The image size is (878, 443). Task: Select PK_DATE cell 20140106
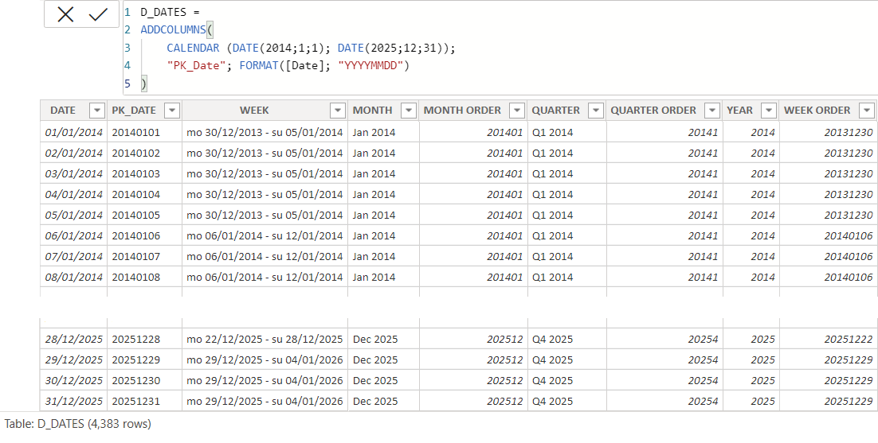pos(144,235)
